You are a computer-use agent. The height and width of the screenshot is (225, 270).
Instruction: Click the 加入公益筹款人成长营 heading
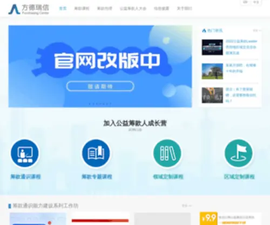(x=135, y=123)
